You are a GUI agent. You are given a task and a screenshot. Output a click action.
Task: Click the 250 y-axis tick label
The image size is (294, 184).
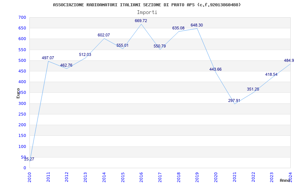(22, 114)
